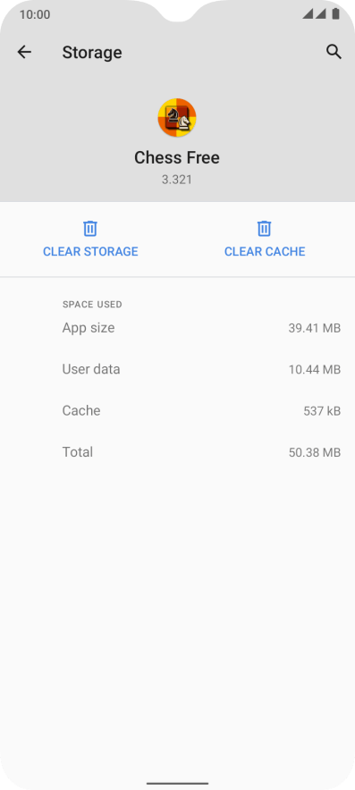Open search with magnifier icon
This screenshot has width=355, height=790.
(x=334, y=52)
